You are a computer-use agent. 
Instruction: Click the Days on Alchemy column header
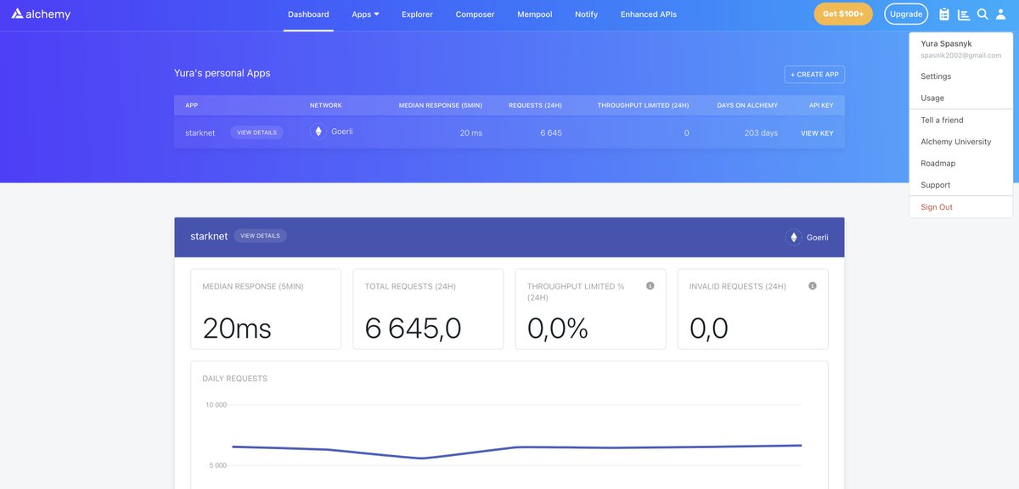[747, 105]
